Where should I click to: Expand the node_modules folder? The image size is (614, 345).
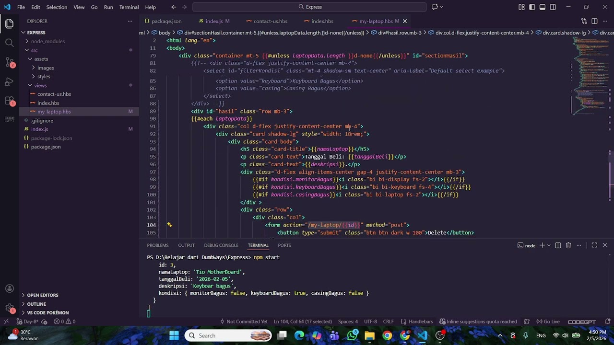tap(48, 41)
